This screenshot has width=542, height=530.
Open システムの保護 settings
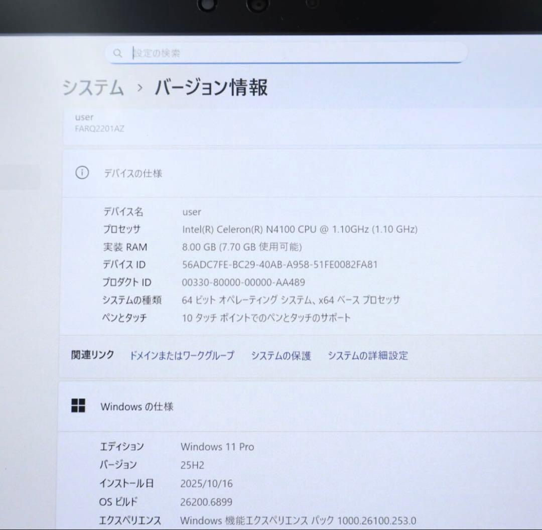click(281, 355)
